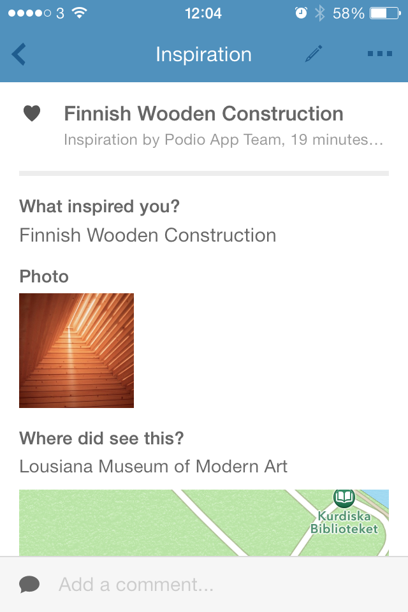408x612 pixels.
Task: Tap the comment speech bubble icon
Action: pyautogui.click(x=29, y=585)
